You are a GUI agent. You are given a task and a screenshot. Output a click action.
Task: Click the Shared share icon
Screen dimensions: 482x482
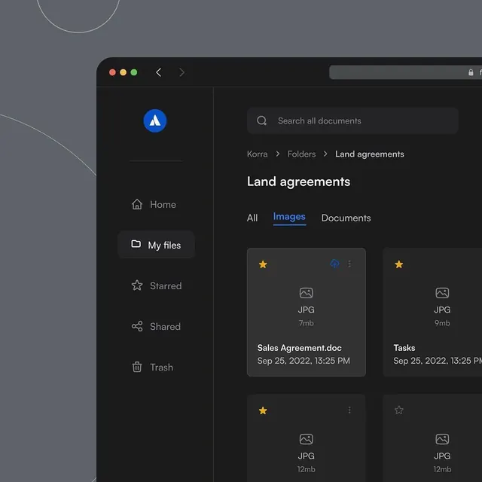pyautogui.click(x=137, y=326)
